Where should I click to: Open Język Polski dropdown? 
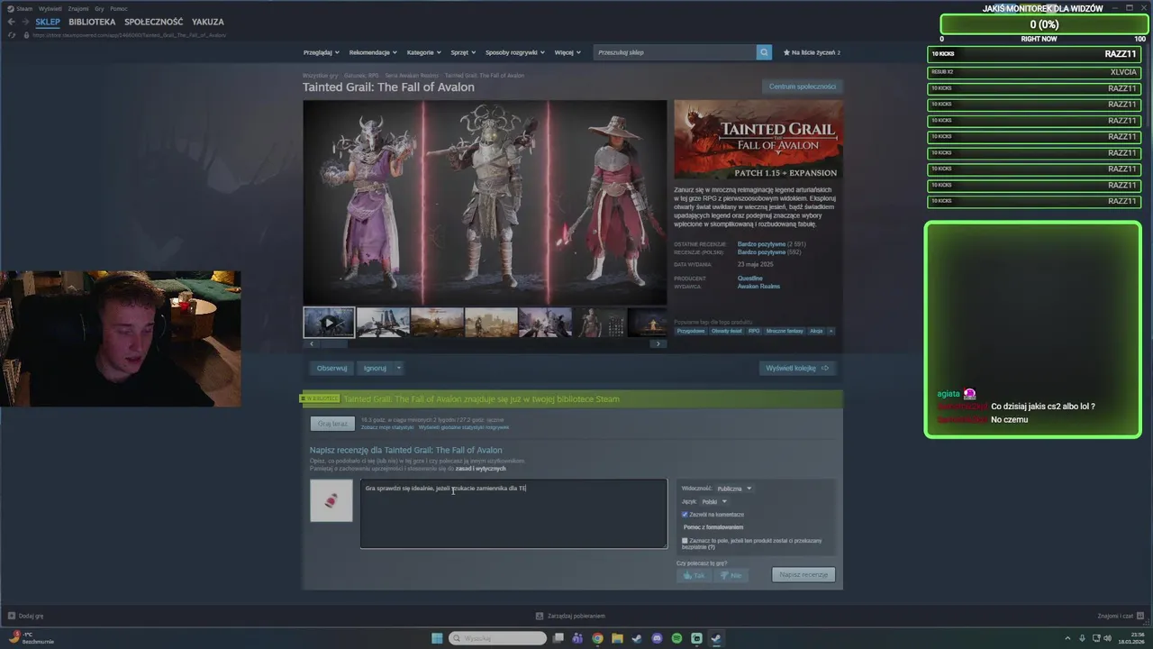click(x=713, y=501)
